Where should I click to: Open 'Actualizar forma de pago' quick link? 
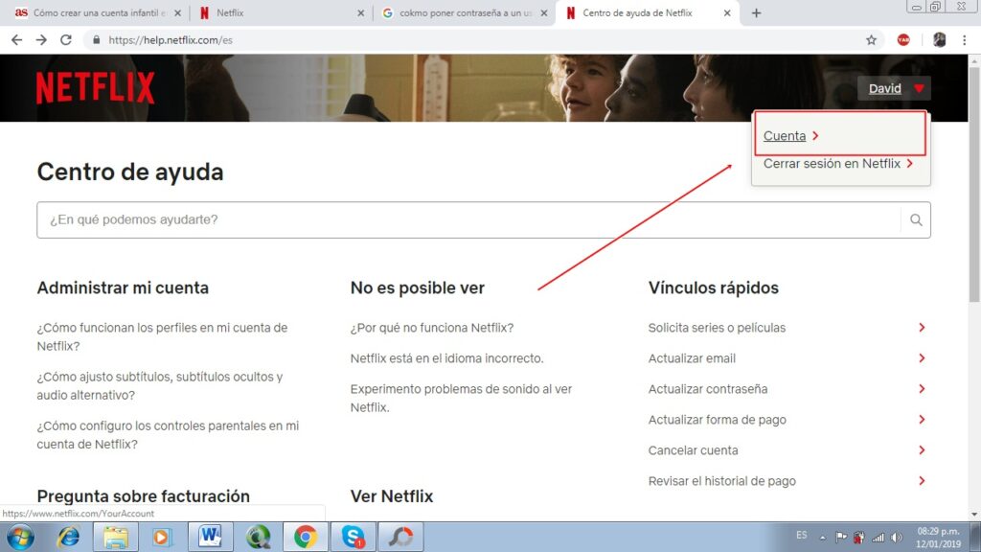click(x=717, y=420)
